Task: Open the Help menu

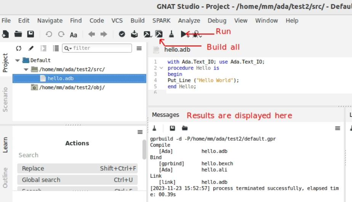Action: pos(292,21)
